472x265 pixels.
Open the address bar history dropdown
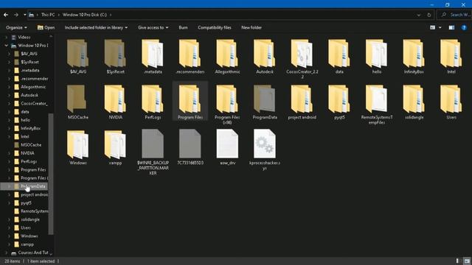pos(419,15)
